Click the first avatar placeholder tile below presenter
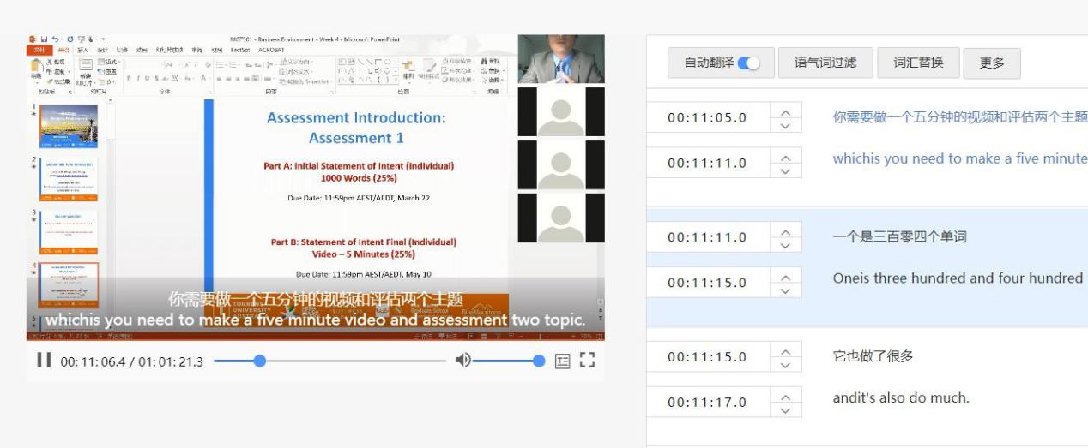This screenshot has width=1088, height=448. [561, 112]
